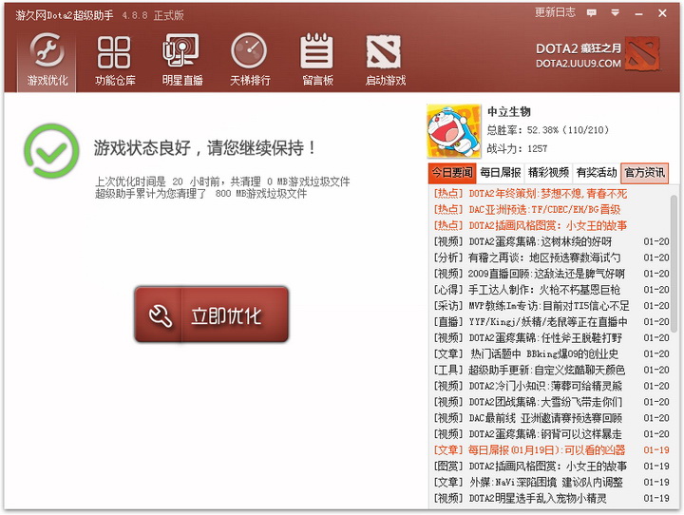Open the 更新日志 update log link
Viewport: 684px width, 515px height.
point(555,13)
